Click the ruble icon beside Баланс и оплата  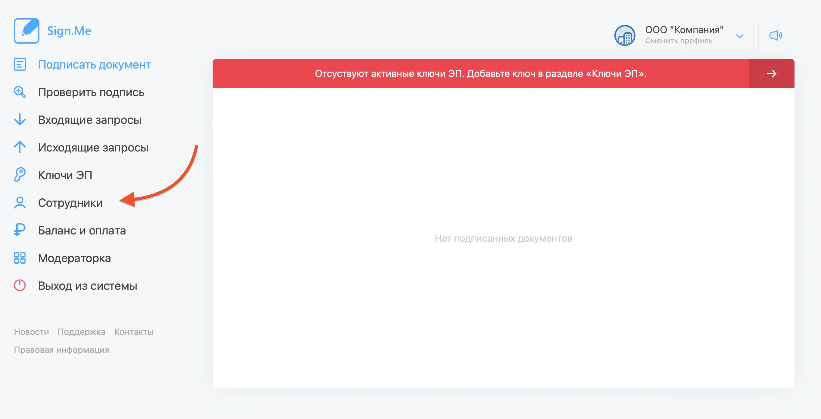[20, 230]
